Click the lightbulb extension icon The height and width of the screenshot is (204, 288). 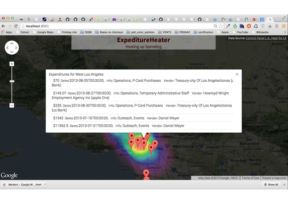tap(263, 26)
